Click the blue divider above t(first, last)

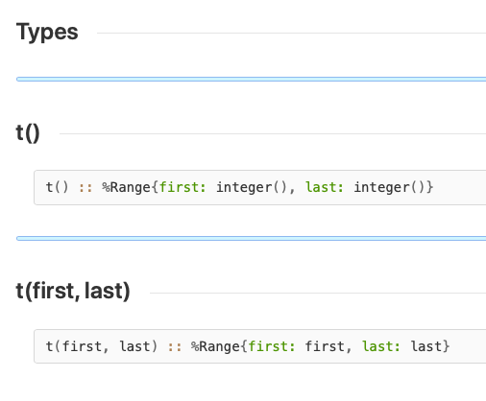pyautogui.click(x=251, y=238)
